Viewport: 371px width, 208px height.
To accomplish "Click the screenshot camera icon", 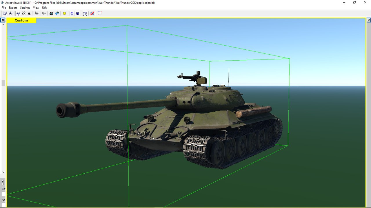I will 51,13.
